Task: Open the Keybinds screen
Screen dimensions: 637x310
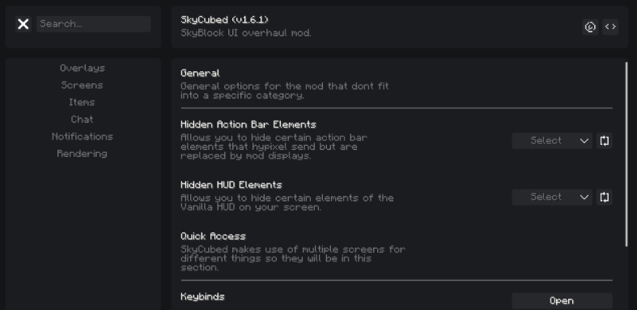Action: click(x=562, y=301)
